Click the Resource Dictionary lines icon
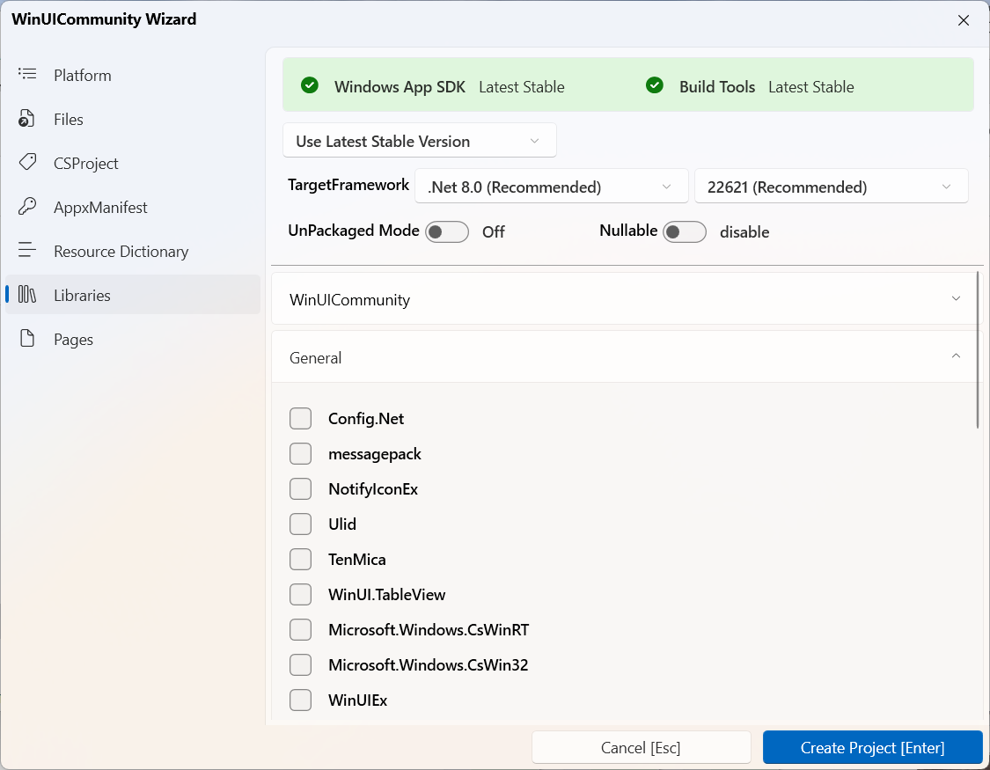 pos(27,251)
